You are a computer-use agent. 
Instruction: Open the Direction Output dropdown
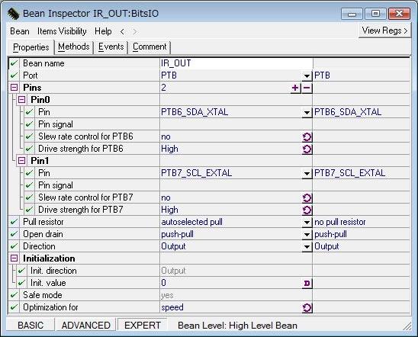pos(307,247)
